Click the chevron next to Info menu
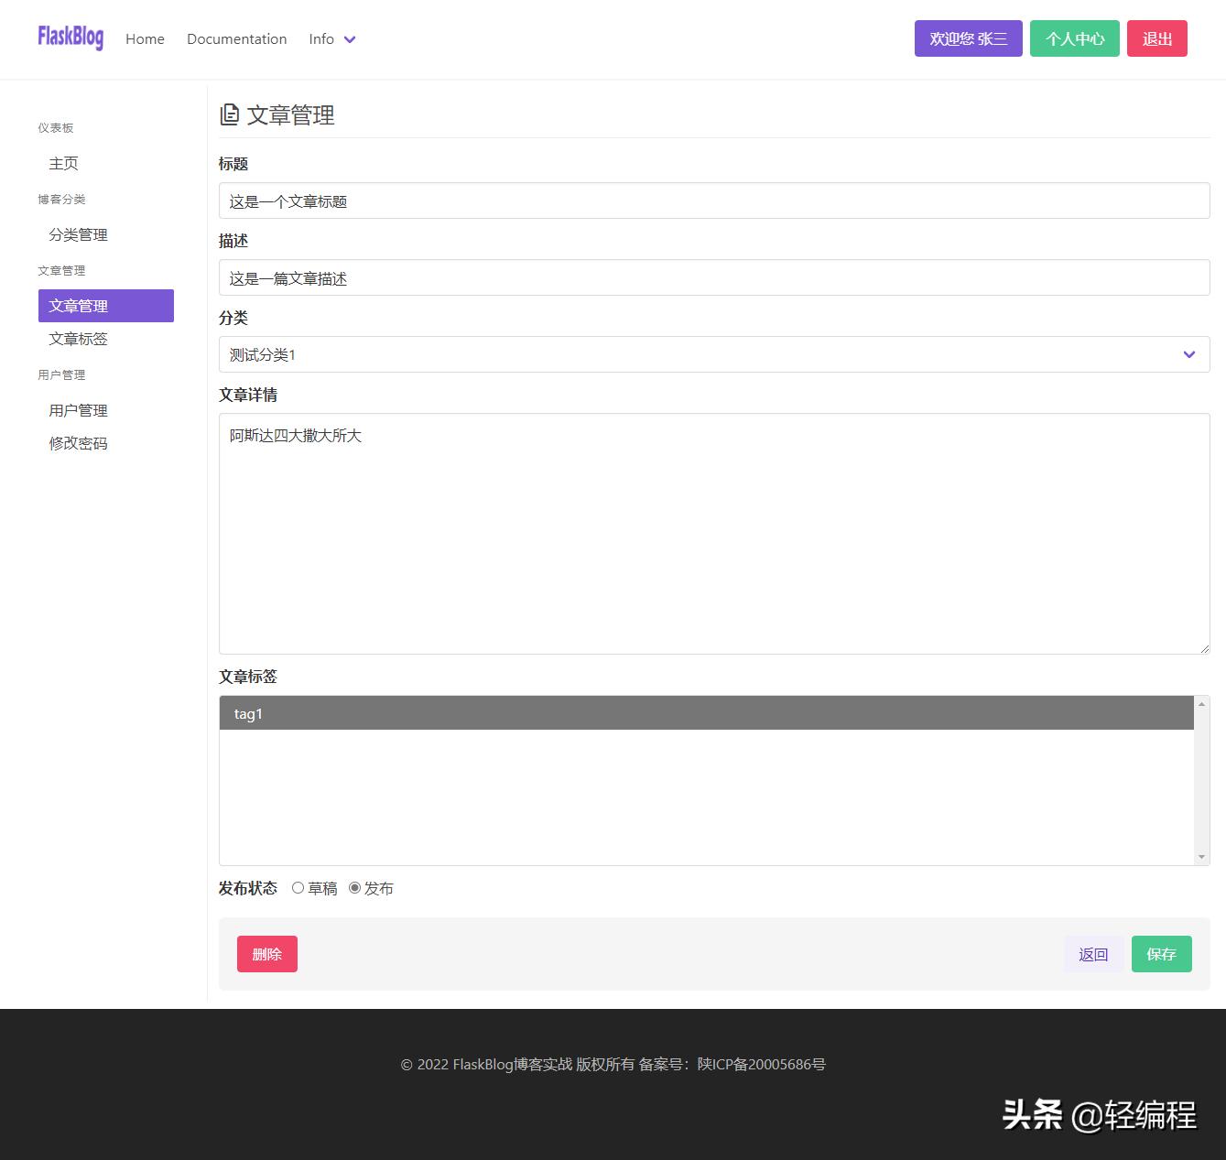Viewport: 1226px width, 1160px height. click(x=350, y=39)
